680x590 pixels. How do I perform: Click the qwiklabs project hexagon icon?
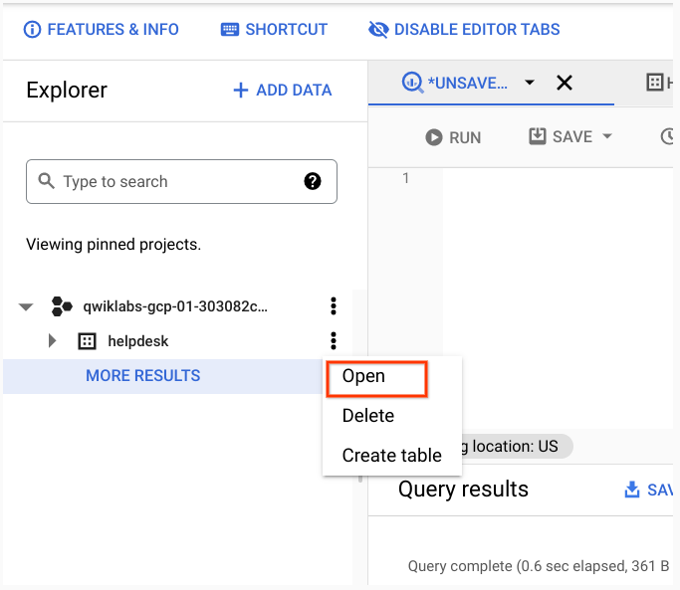point(62,306)
